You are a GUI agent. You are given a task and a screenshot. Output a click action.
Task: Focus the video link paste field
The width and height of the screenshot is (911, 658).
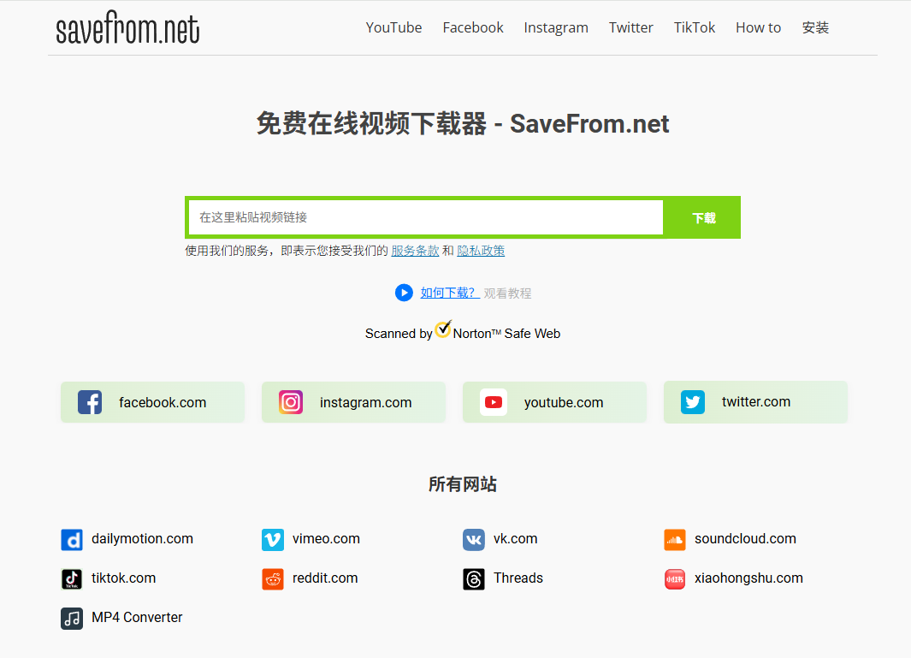pos(426,217)
